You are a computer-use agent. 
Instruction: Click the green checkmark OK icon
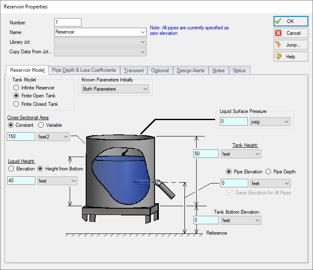(x=278, y=21)
